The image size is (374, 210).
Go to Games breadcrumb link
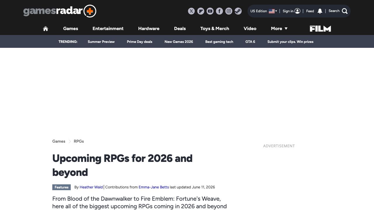coord(59,141)
